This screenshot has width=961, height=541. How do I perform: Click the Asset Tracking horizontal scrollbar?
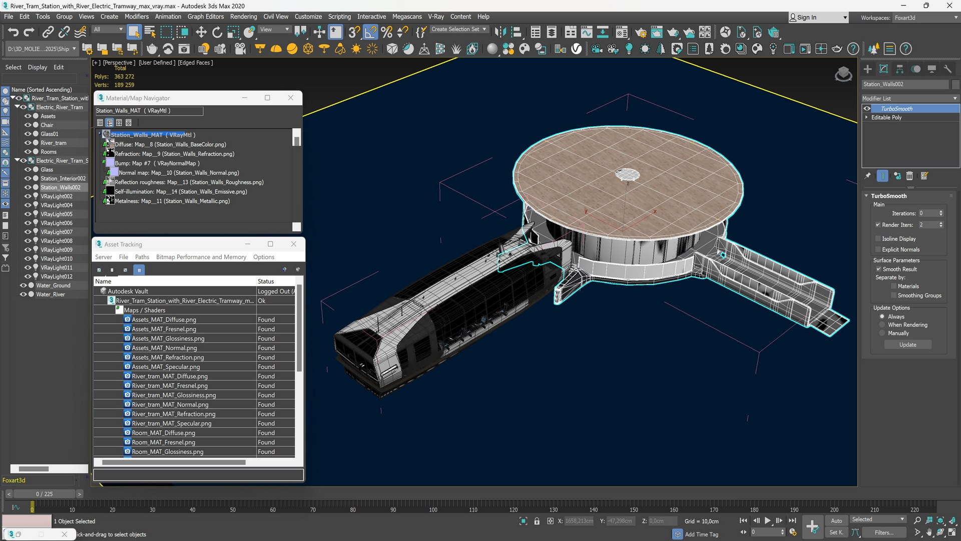click(x=173, y=462)
